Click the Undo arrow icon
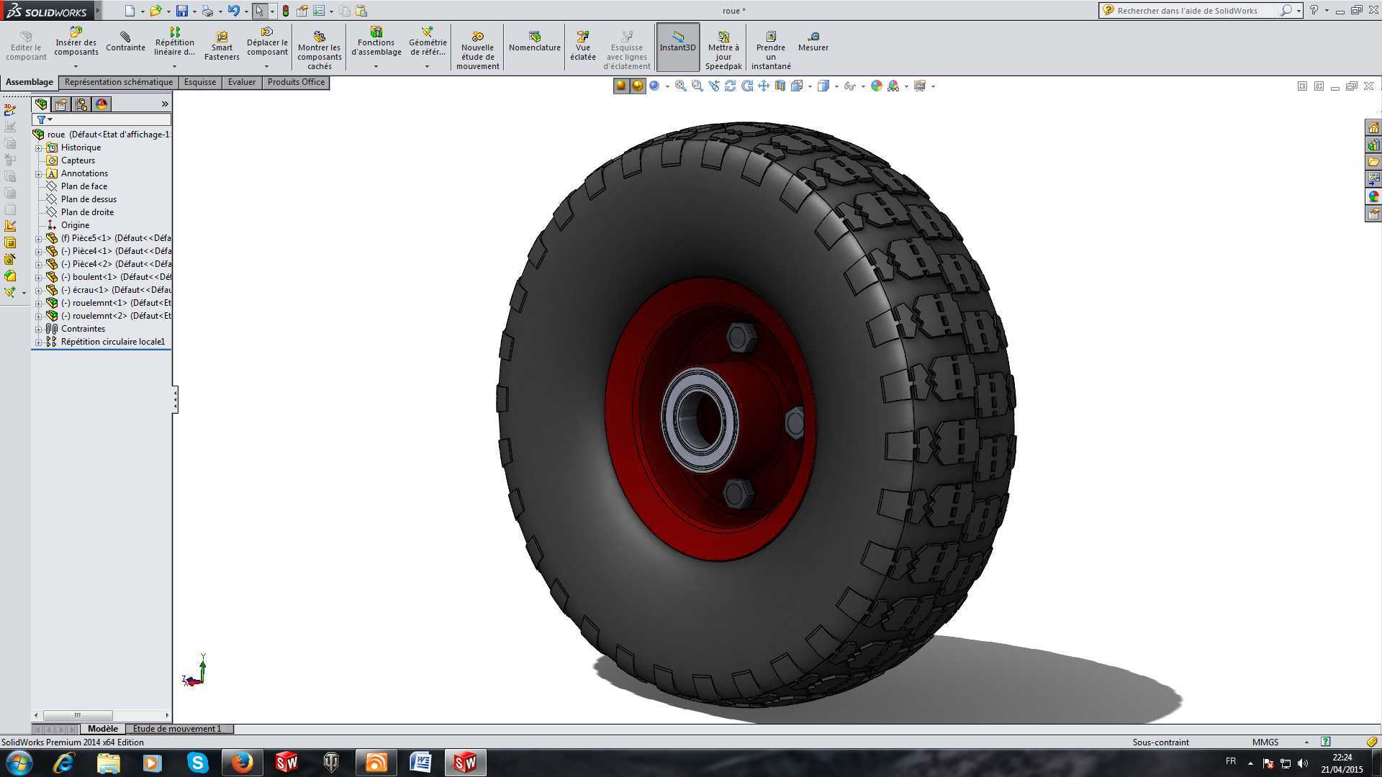This screenshot has height=777, width=1382. pos(233,11)
